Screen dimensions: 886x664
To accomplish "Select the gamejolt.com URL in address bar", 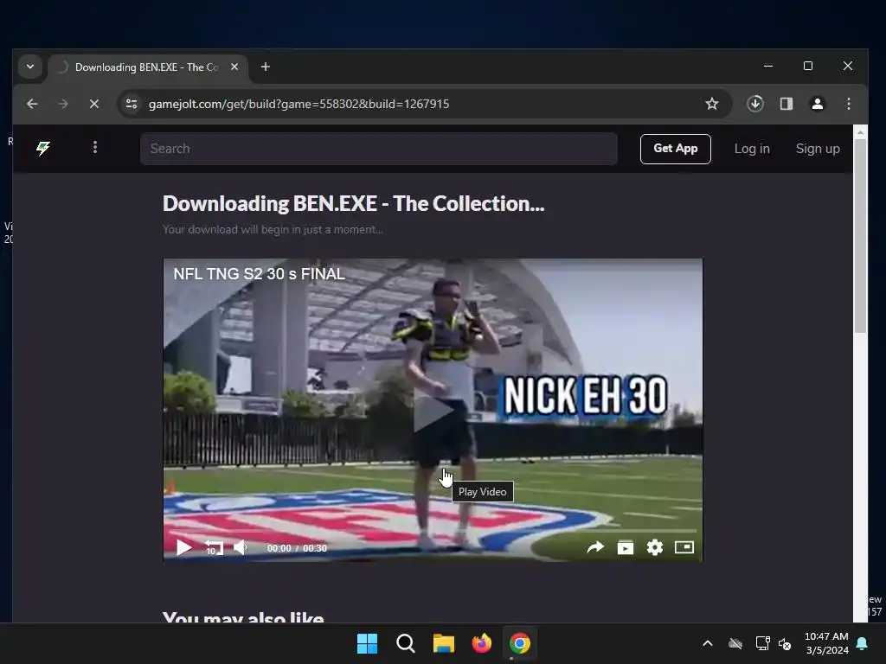I will 299,104.
